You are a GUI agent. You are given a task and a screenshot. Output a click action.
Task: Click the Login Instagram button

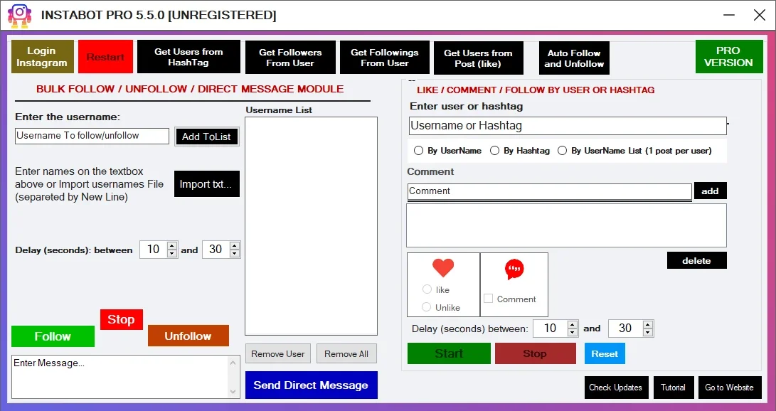pyautogui.click(x=42, y=57)
